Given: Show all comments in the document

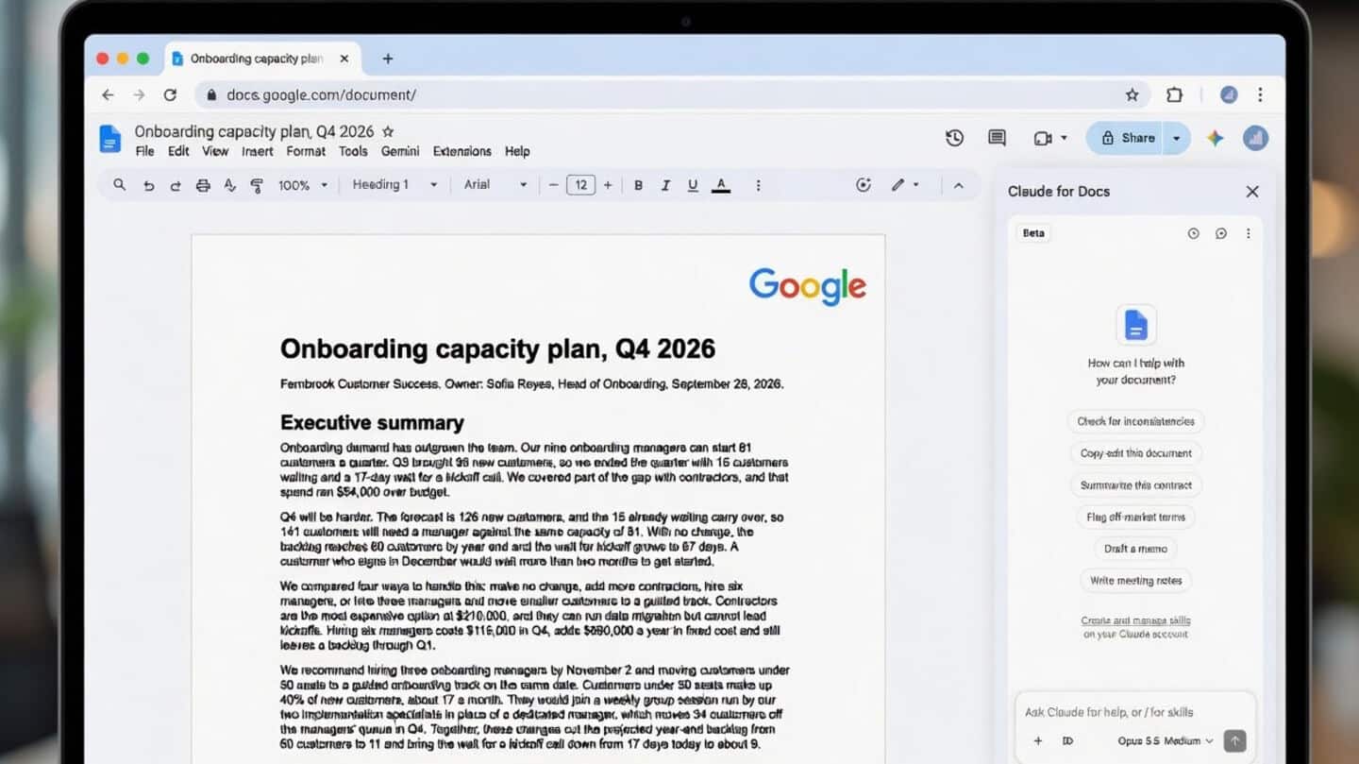Looking at the screenshot, I should [x=997, y=138].
